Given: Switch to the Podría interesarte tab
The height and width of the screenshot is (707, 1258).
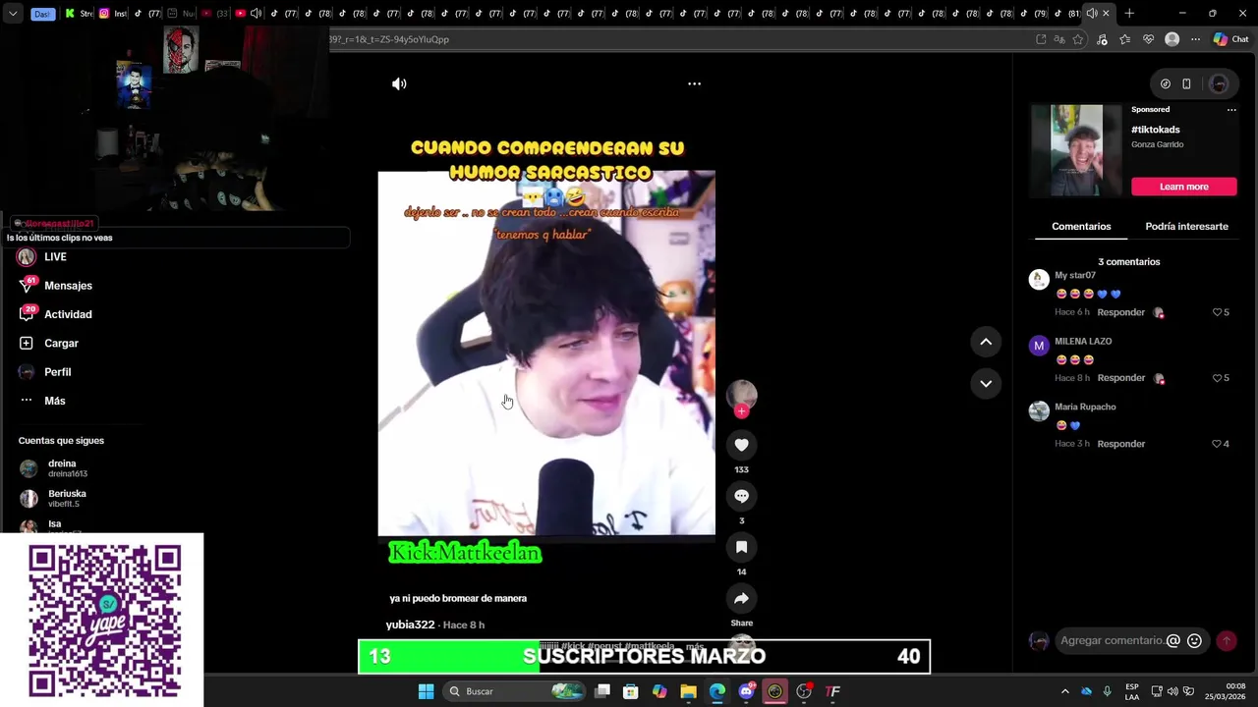Looking at the screenshot, I should click(1186, 227).
